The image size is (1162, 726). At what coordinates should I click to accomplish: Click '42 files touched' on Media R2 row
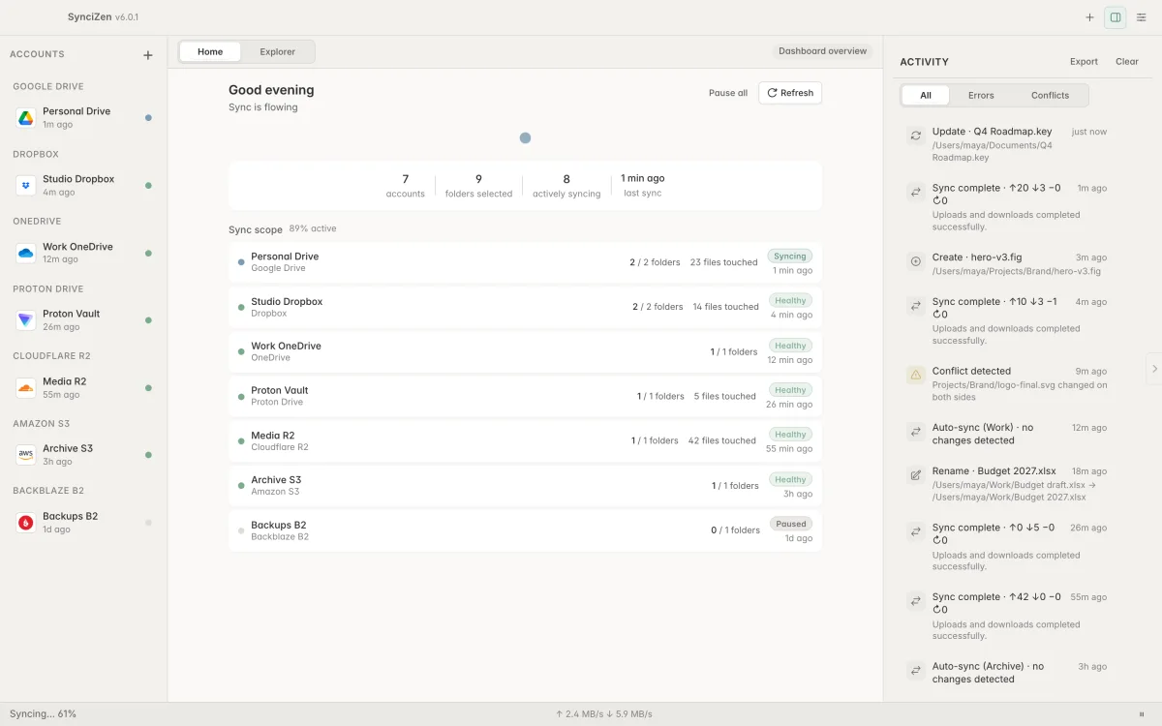(x=722, y=440)
